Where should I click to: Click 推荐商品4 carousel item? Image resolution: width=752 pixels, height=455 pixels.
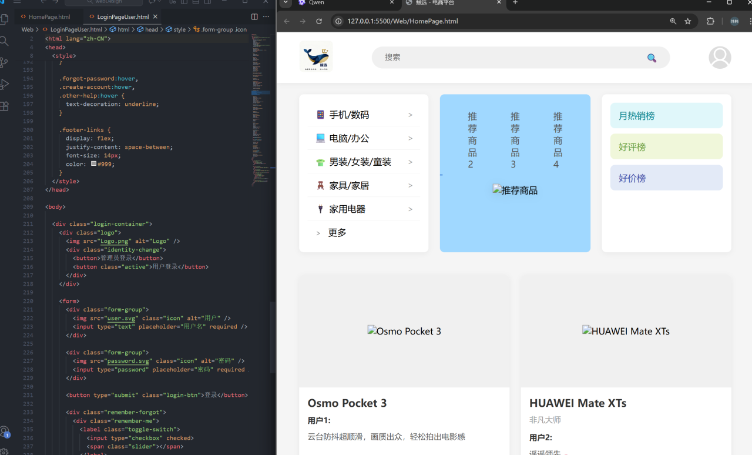(x=558, y=140)
